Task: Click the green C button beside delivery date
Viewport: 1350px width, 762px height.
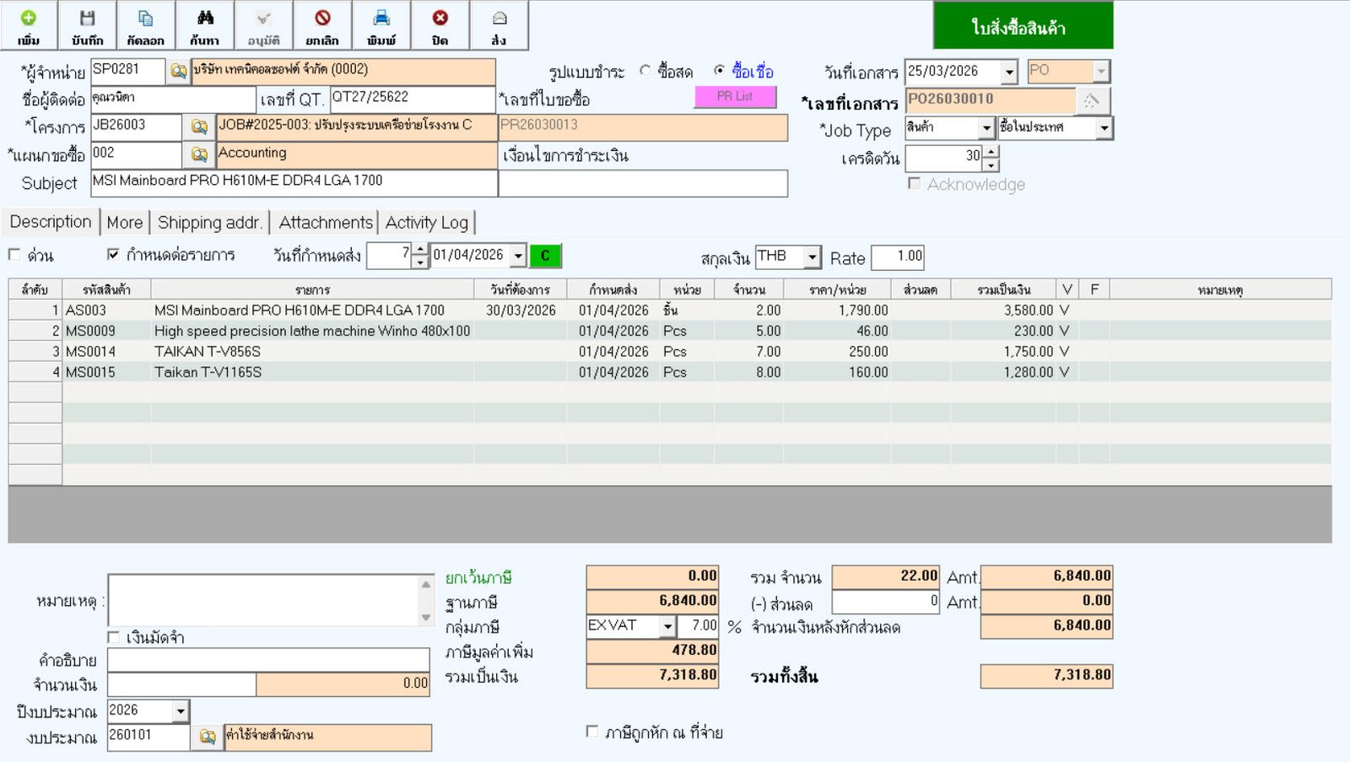Action: [x=545, y=256]
